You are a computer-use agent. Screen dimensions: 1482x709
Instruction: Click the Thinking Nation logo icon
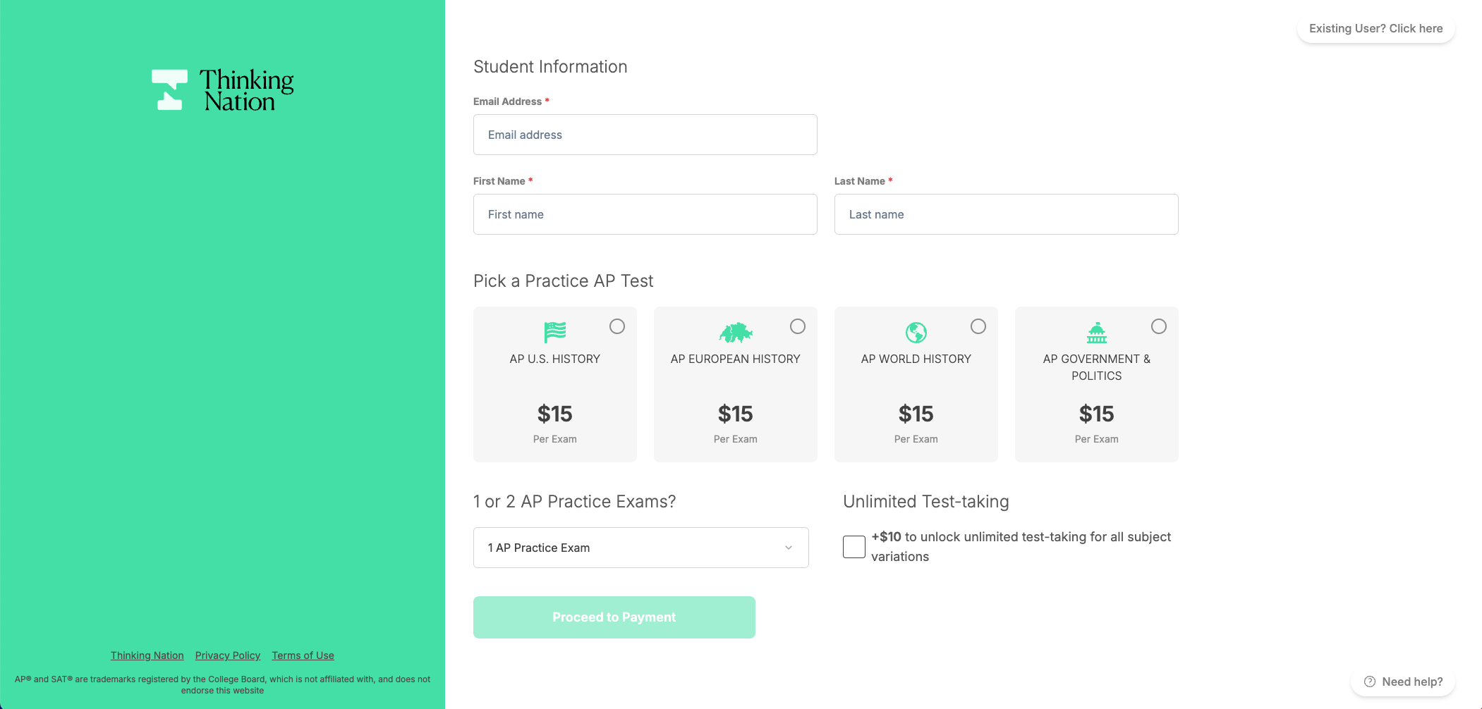coord(170,90)
